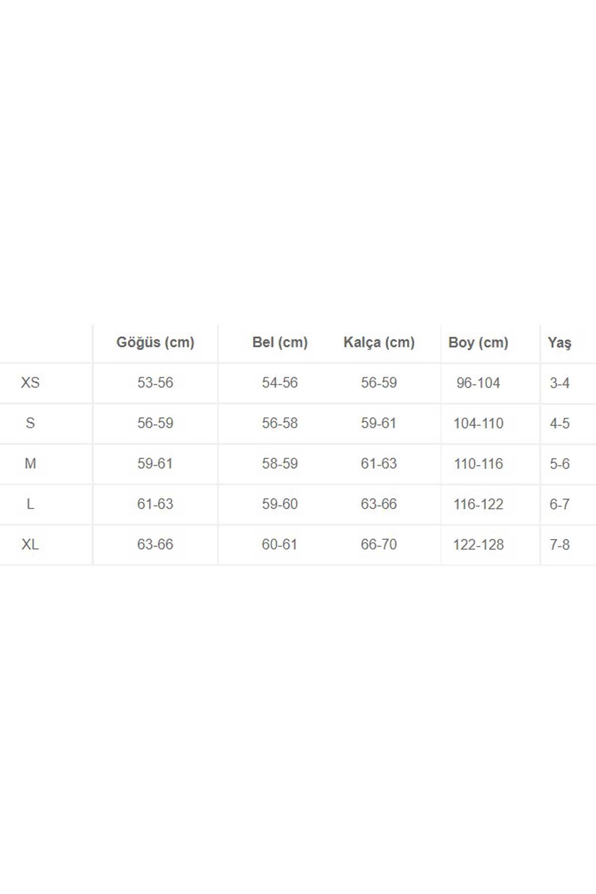Select the 60-61 waist value for XL
This screenshot has width=596, height=894.
[x=280, y=544]
